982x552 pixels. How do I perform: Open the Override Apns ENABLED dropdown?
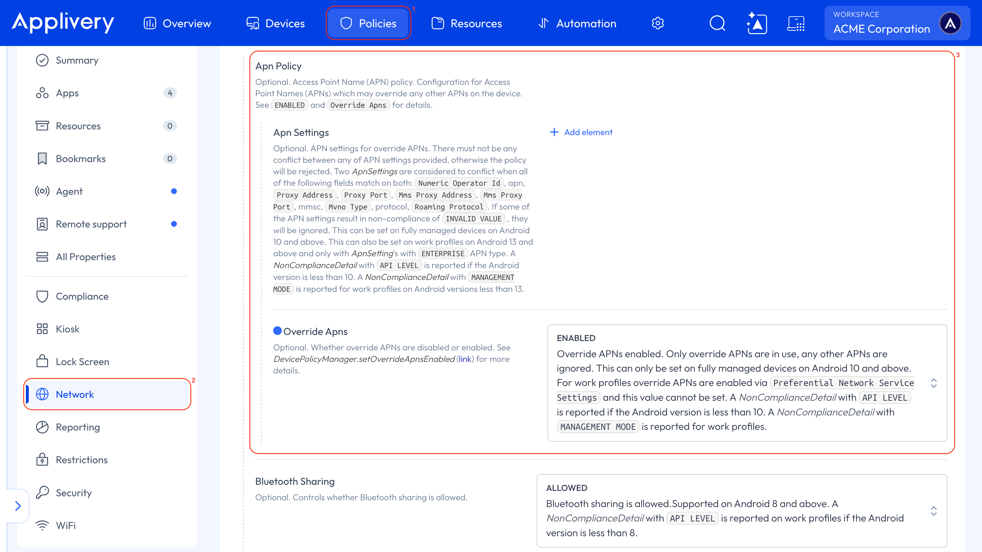pyautogui.click(x=747, y=383)
